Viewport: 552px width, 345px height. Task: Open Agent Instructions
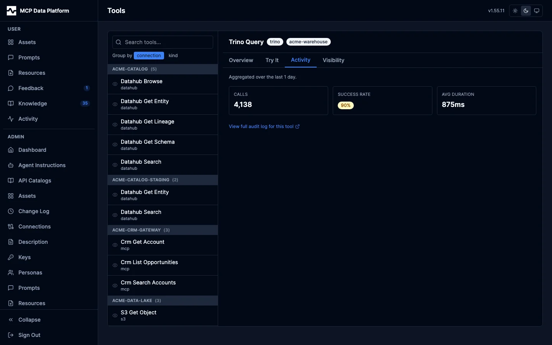click(x=49, y=165)
